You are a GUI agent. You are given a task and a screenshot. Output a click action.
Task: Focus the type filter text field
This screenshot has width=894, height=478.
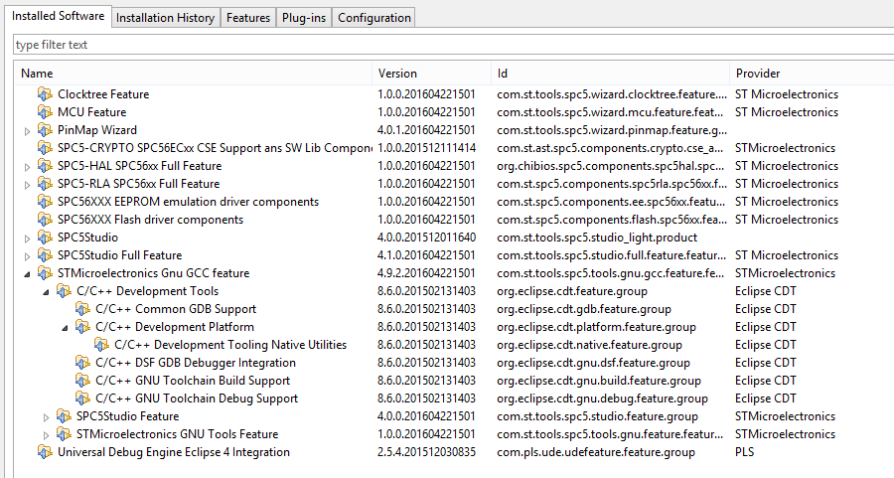pyautogui.click(x=453, y=45)
